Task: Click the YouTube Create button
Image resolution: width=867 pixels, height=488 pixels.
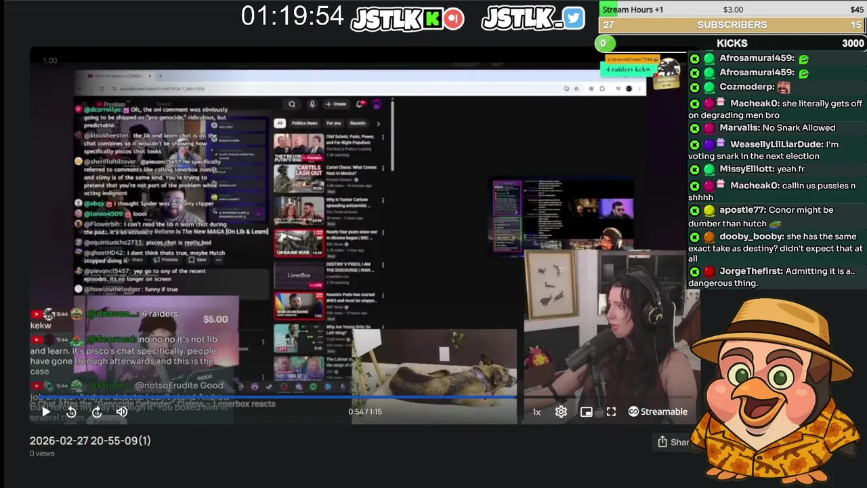Action: click(336, 104)
